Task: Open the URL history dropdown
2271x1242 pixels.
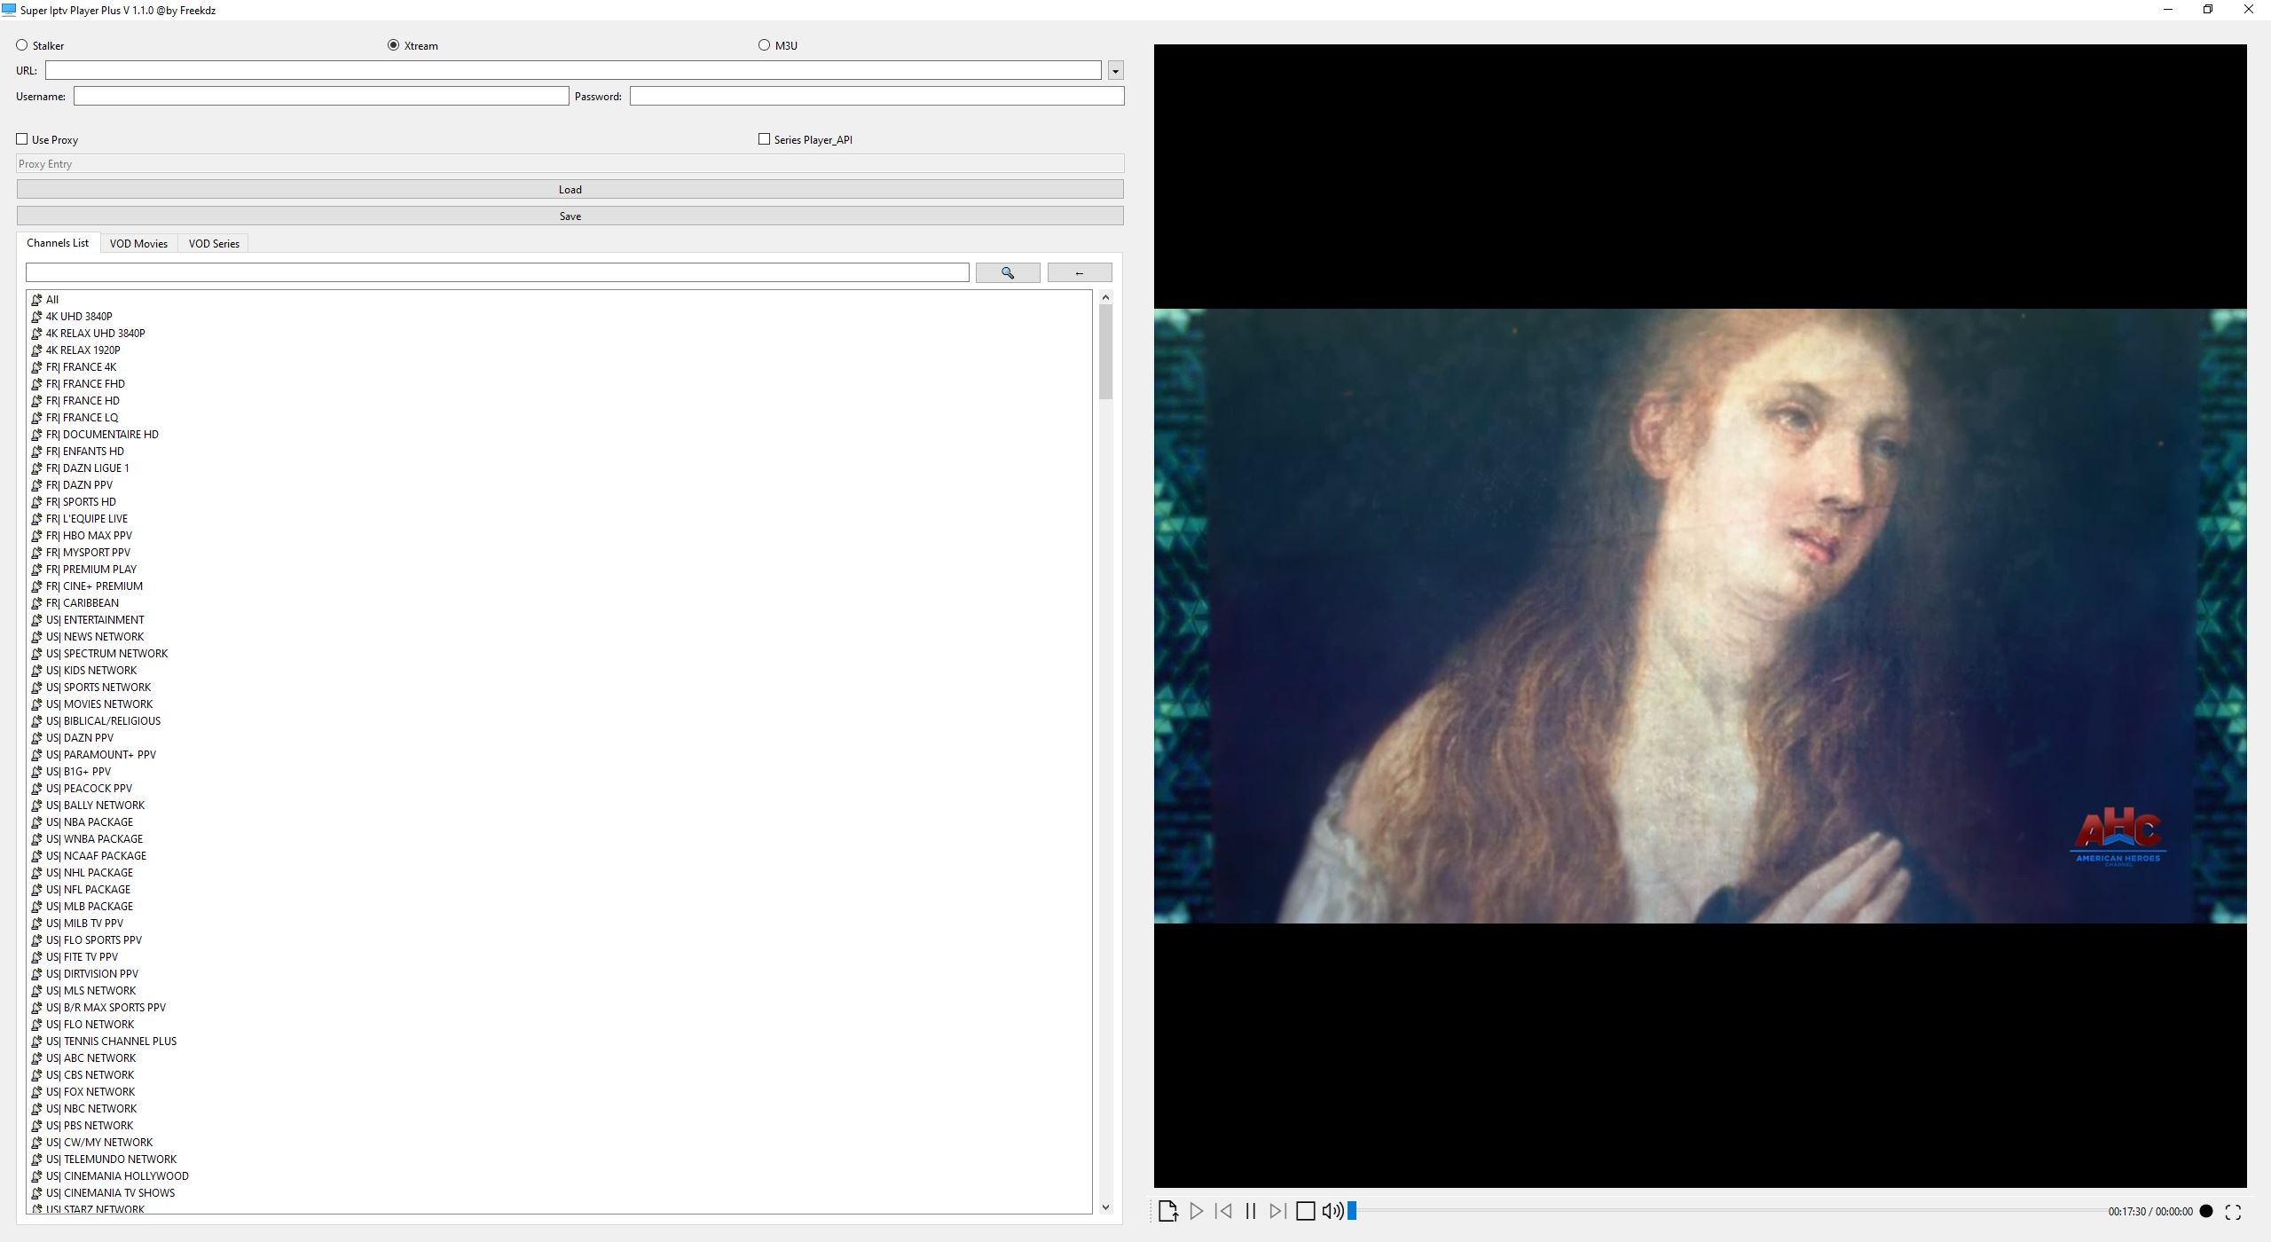Action: click(x=1116, y=70)
